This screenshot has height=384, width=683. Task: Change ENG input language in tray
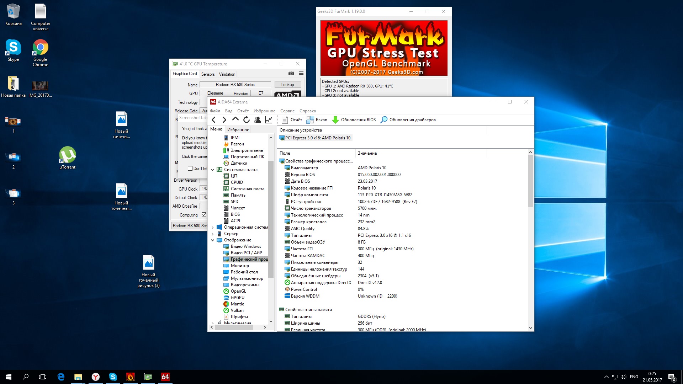634,377
